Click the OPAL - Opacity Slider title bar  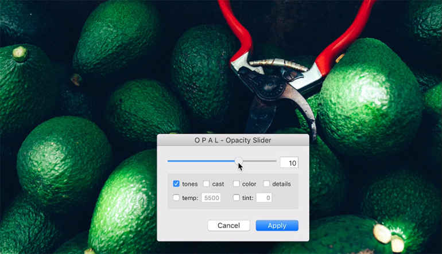[x=232, y=140]
